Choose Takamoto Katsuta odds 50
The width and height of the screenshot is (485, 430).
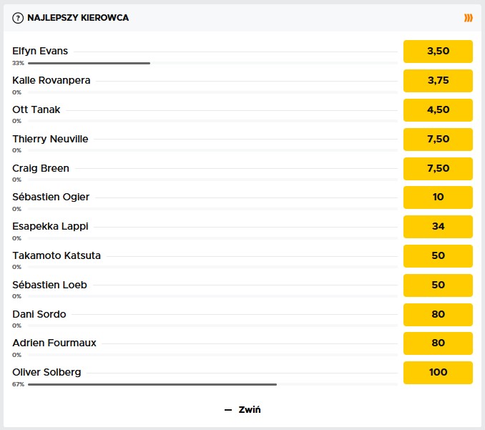(x=438, y=255)
